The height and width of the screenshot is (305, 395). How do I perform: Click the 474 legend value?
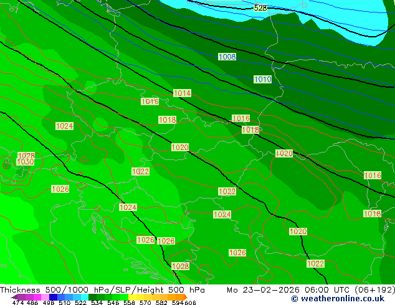(x=18, y=303)
